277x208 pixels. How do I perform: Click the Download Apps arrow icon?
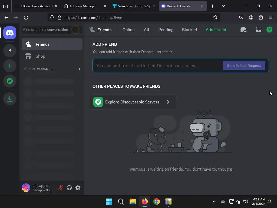pos(10,99)
